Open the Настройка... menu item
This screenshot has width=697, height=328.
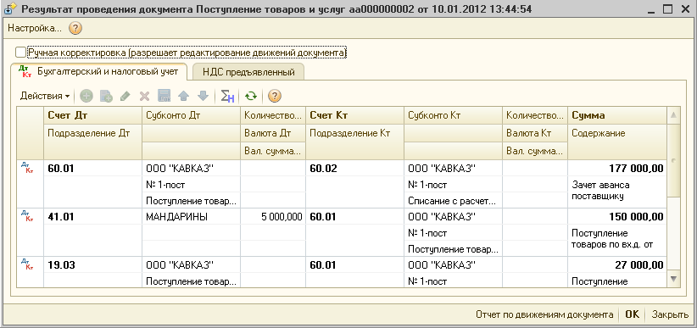pyautogui.click(x=35, y=29)
